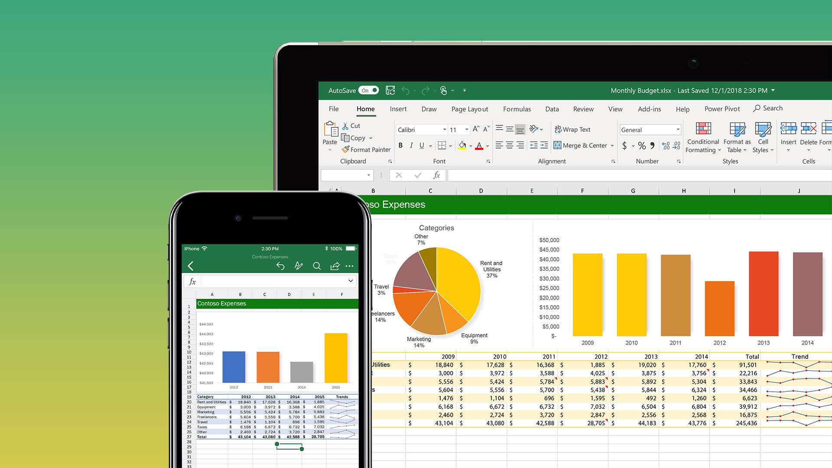This screenshot has width=832, height=468.
Task: Open the Font Size dropdown
Action: 463,130
